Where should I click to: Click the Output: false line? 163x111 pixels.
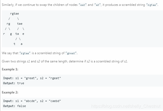(x=14, y=106)
